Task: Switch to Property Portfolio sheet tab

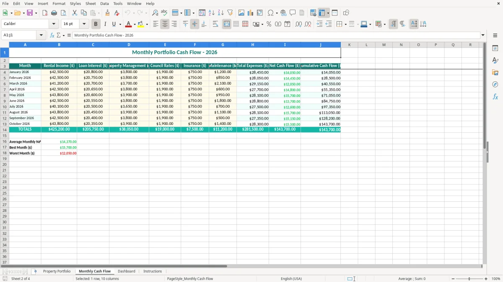Action: (x=57, y=272)
